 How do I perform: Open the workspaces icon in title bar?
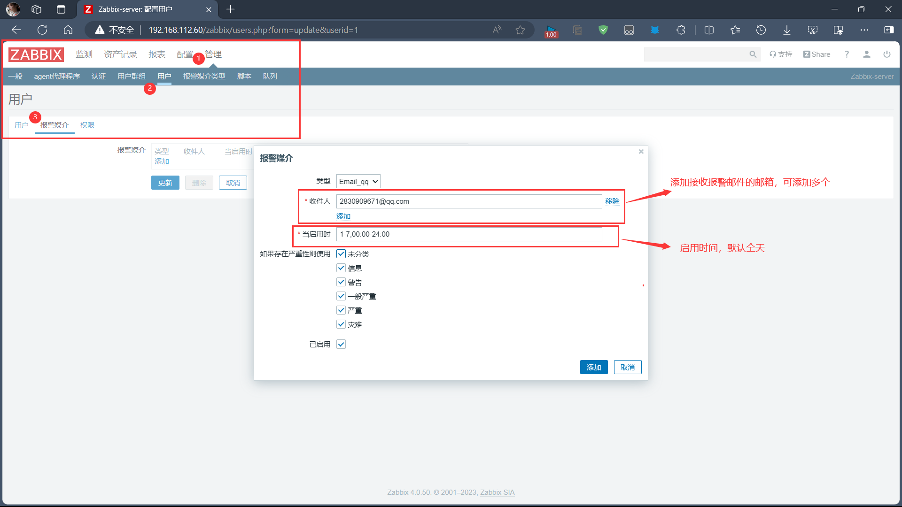(x=37, y=9)
